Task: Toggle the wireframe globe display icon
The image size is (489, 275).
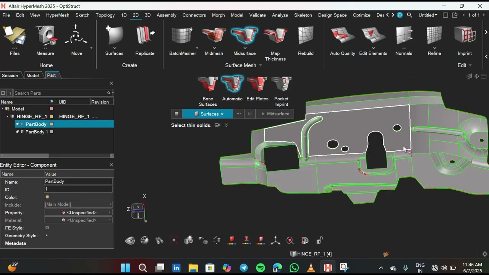Action: pos(144,240)
